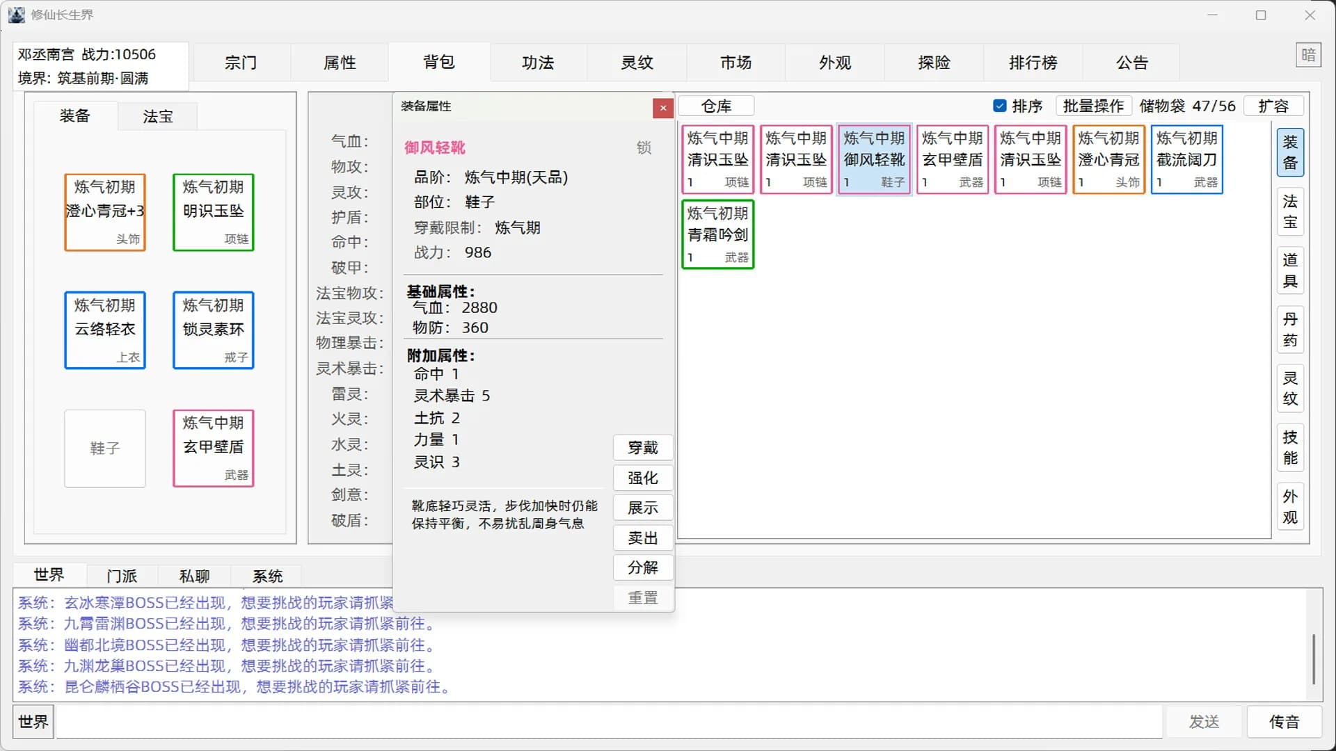This screenshot has width=1336, height=751.
Task: Select 截流阔刀 weapon item in bag
Action: click(x=1187, y=159)
